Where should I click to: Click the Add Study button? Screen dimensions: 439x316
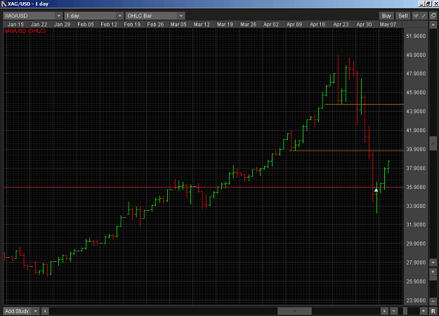(x=17, y=311)
